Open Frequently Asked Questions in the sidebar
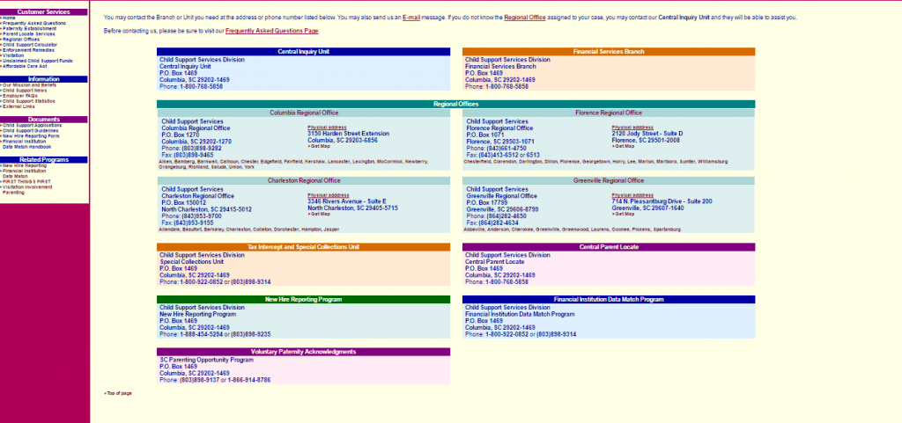This screenshot has height=423, width=902. click(x=34, y=23)
